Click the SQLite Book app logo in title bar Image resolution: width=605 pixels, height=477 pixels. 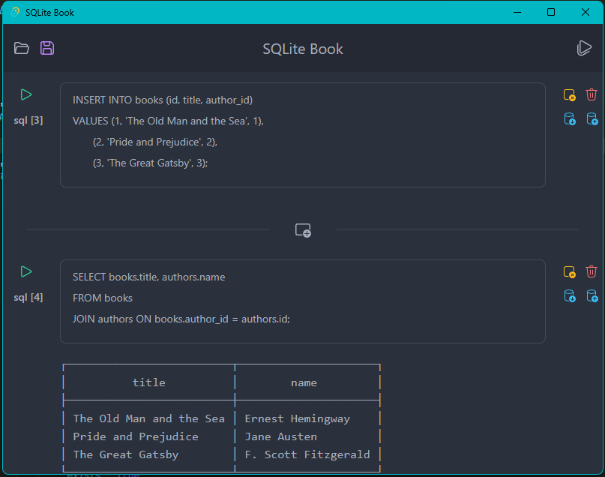15,12
